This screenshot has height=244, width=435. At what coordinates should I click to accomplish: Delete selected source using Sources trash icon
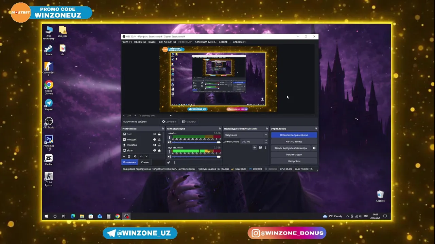129,156
